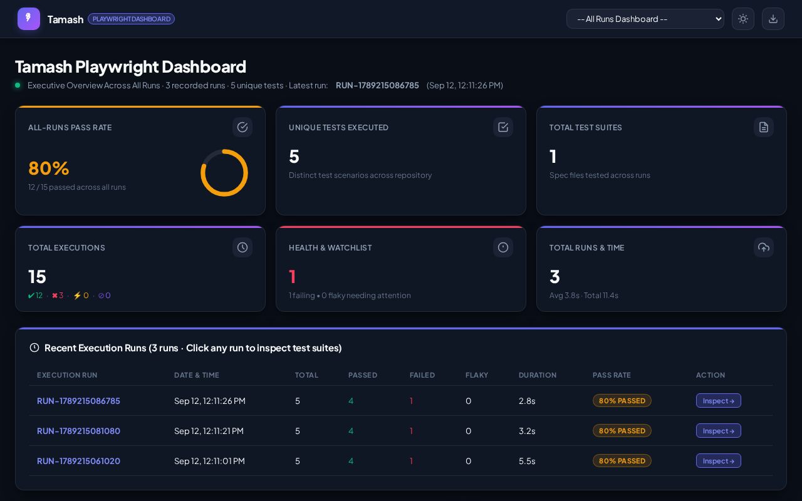Click the cloud upload icon in Total Runs & Time card
Screen dimensions: 802x501
(x=764, y=247)
